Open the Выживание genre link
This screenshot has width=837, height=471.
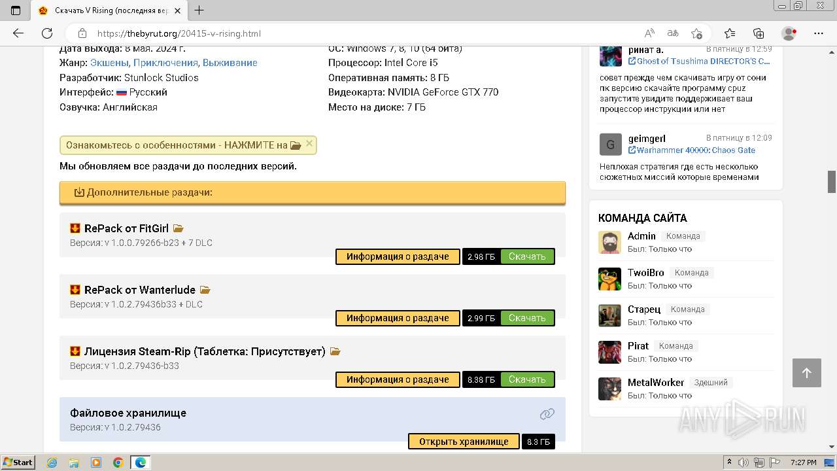pyautogui.click(x=230, y=63)
